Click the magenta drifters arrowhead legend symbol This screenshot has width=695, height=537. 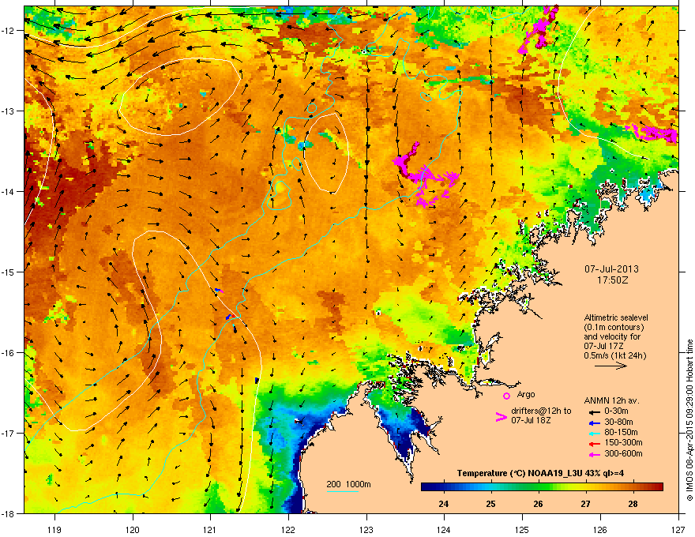tap(501, 417)
